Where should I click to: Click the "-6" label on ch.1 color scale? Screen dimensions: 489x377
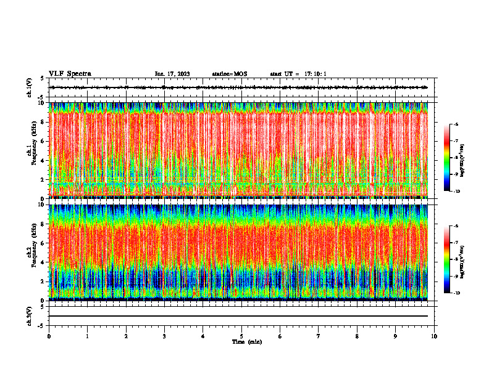coord(455,124)
